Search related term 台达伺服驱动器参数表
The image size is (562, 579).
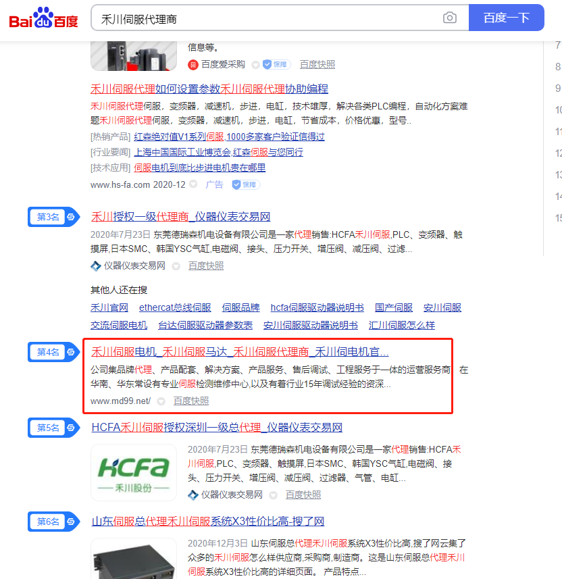pos(205,326)
